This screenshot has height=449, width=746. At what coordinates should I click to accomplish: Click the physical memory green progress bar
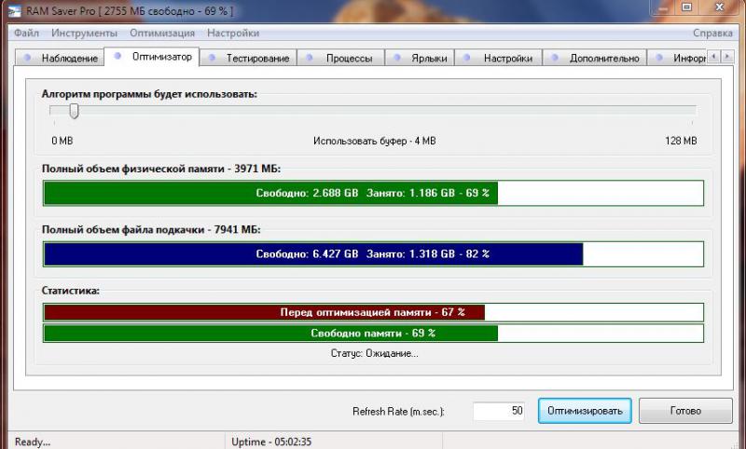(x=374, y=193)
